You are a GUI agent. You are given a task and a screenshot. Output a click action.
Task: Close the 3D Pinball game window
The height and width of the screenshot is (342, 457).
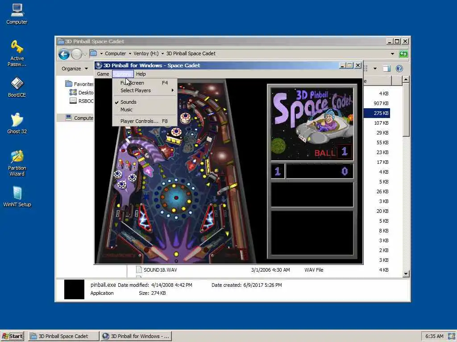pos(358,65)
